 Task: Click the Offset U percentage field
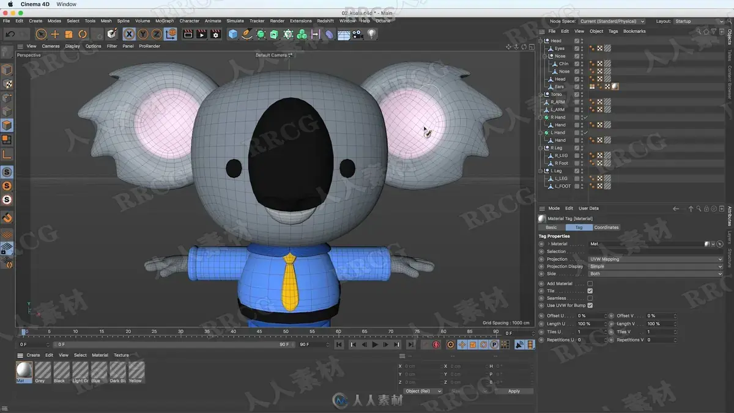tap(593, 316)
